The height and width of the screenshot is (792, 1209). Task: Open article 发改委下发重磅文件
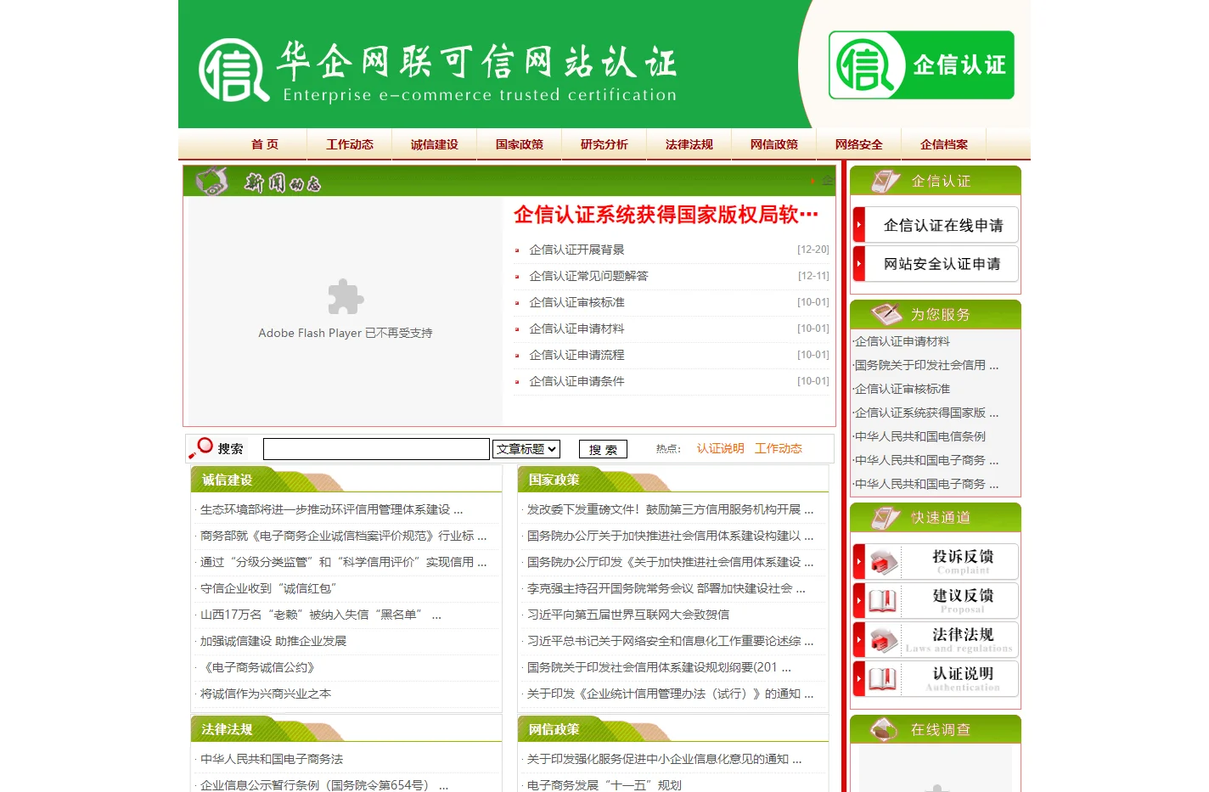click(x=670, y=509)
